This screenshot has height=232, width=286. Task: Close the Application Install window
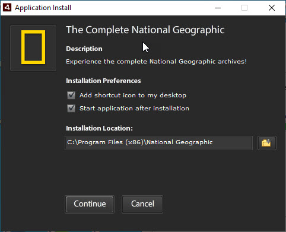tap(272, 8)
